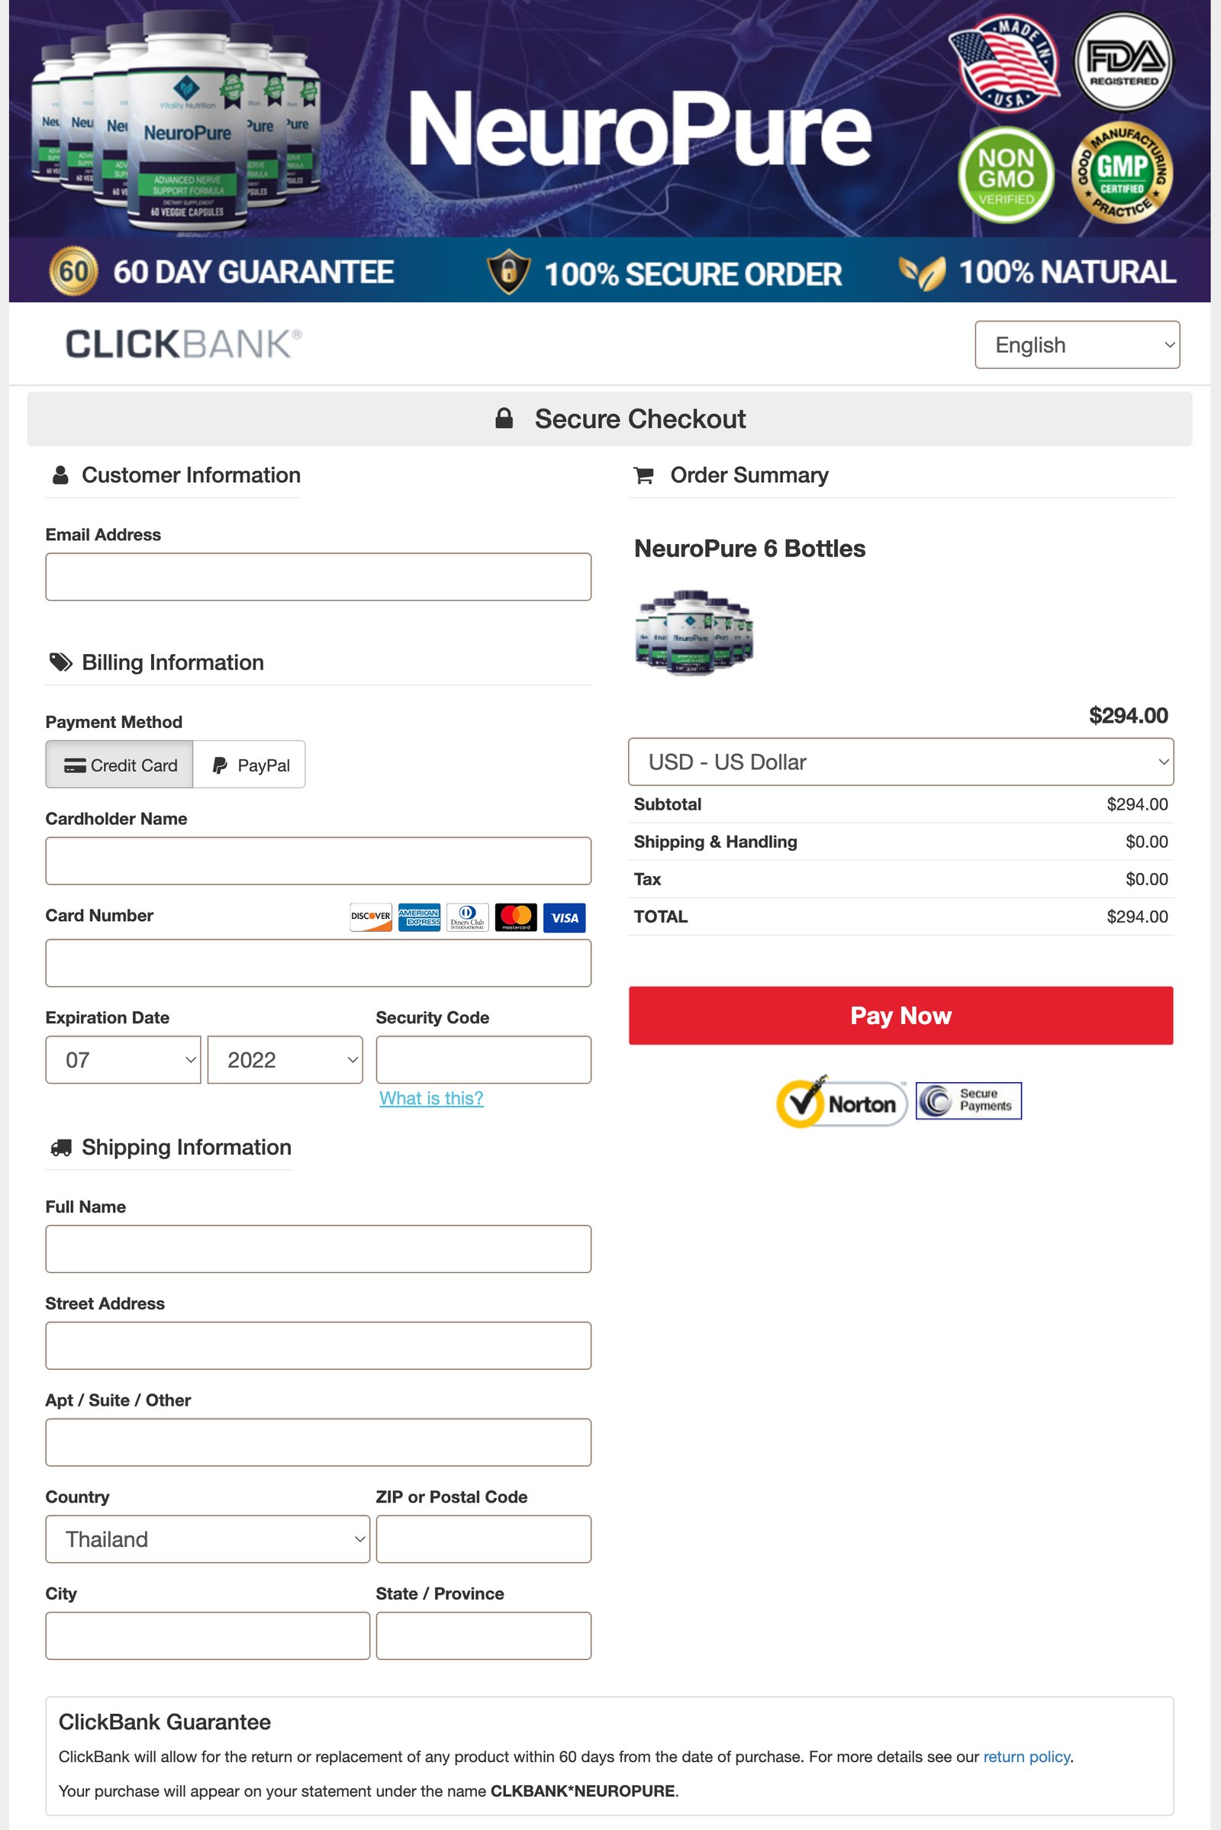Click the Secure Payments badge
Screen dimensions: 1221x1830
click(x=966, y=1100)
